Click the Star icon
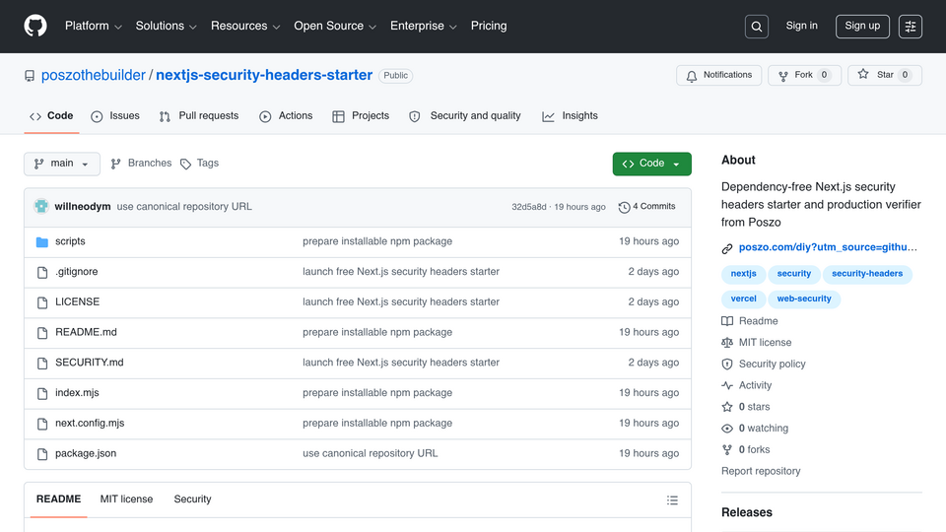Viewport: 946px width, 532px height. 863,74
